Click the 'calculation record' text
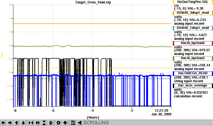 coord(188,96)
